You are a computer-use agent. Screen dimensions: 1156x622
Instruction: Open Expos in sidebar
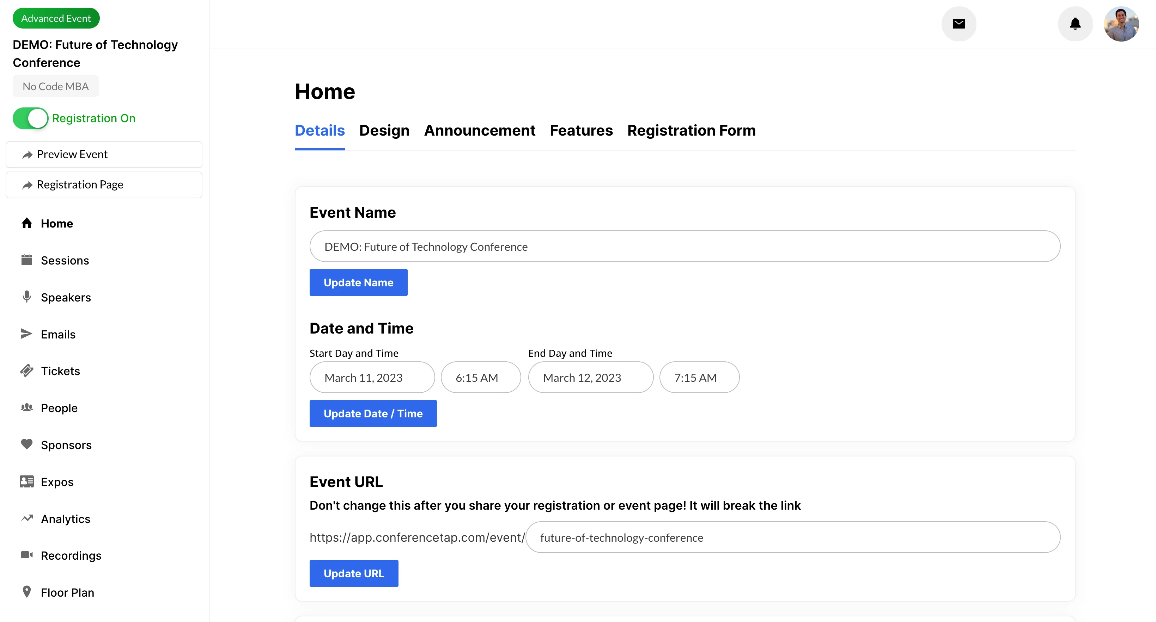(57, 482)
